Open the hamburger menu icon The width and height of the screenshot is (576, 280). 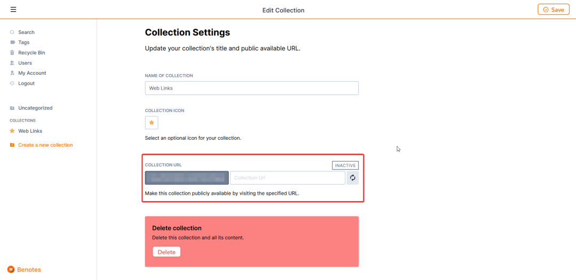(x=13, y=10)
